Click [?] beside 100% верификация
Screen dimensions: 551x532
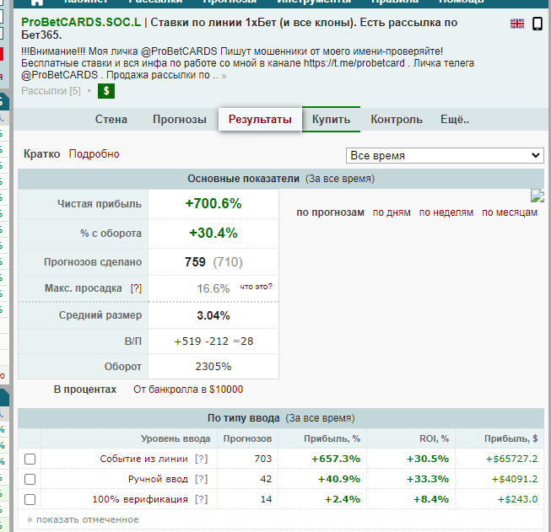point(202,499)
